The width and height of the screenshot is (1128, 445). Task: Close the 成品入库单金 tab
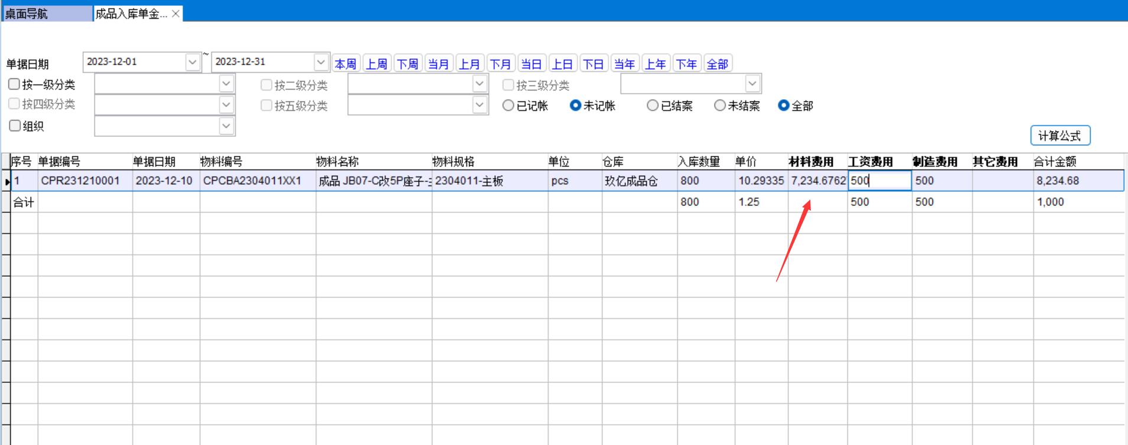click(x=175, y=14)
